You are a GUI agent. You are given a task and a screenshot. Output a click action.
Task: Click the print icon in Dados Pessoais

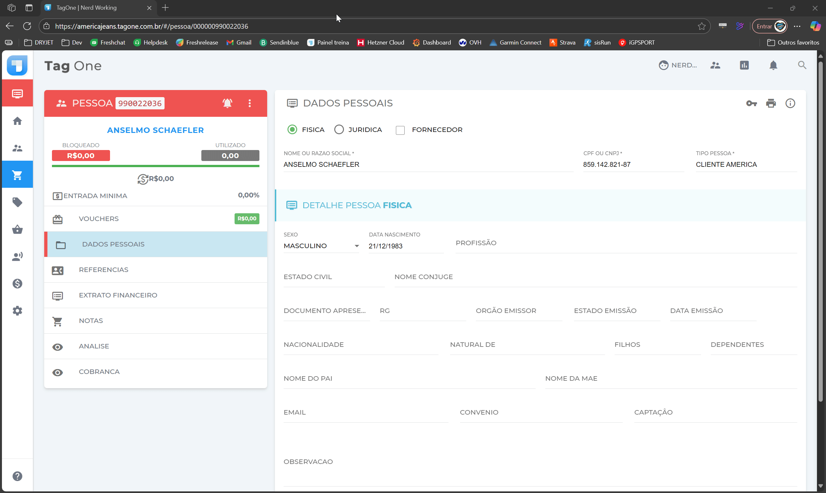tap(771, 104)
